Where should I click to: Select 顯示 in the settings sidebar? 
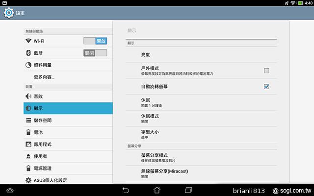68,108
